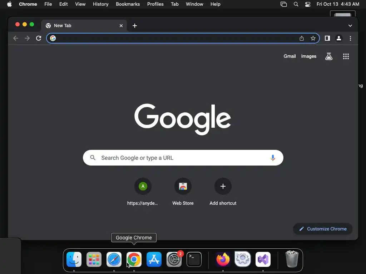This screenshot has height=274, width=366.
Task: Open Visual Studio from the Dock
Action: (263, 259)
